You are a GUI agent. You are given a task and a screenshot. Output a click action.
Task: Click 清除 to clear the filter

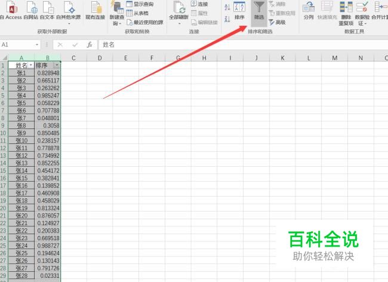(277, 4)
